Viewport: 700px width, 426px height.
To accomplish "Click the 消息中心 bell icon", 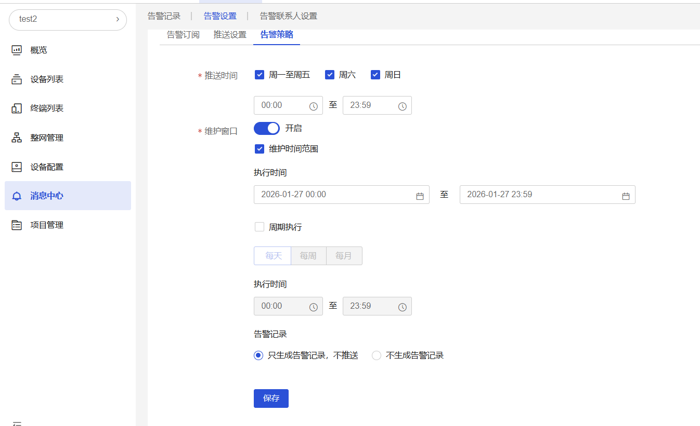I will pyautogui.click(x=17, y=196).
